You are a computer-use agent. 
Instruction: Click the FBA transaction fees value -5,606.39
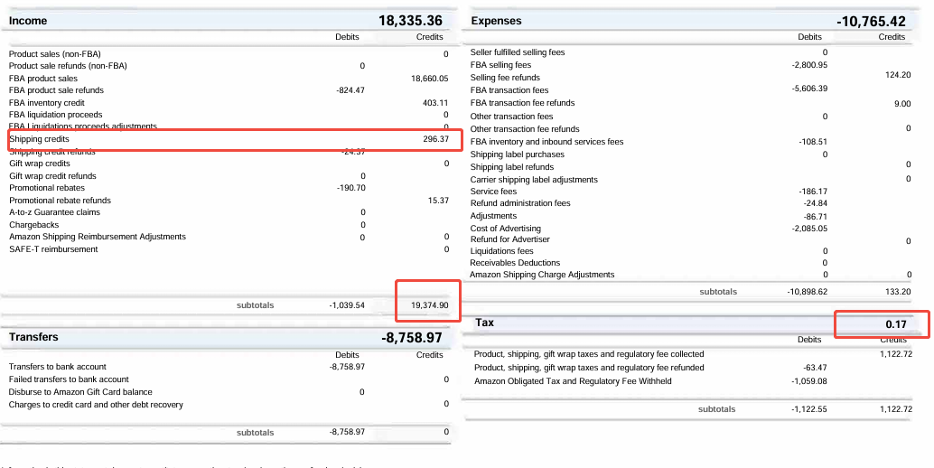(x=809, y=89)
